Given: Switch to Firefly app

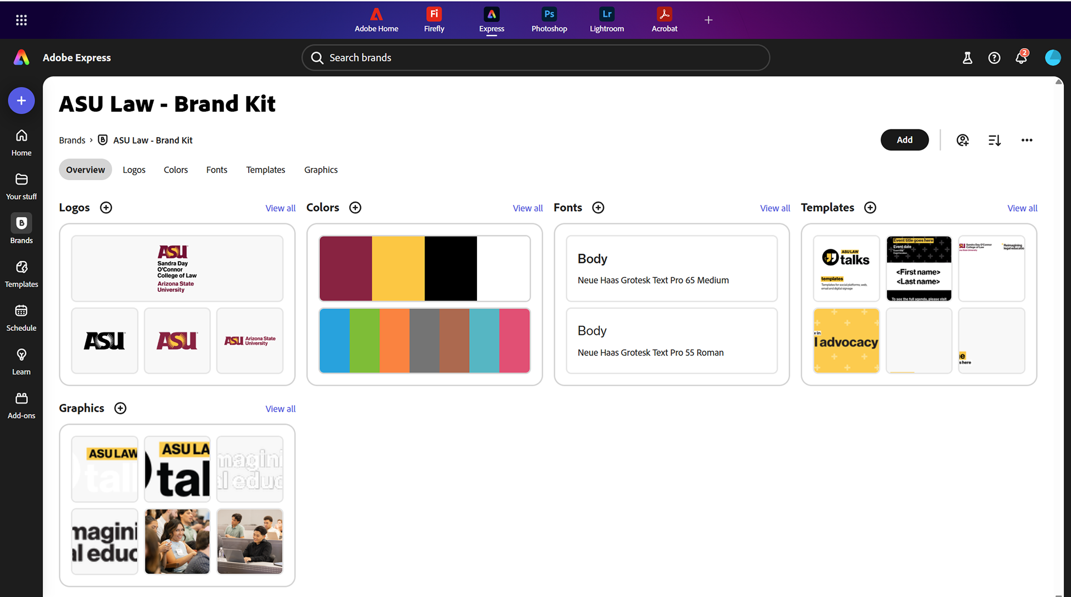Looking at the screenshot, I should 434,20.
